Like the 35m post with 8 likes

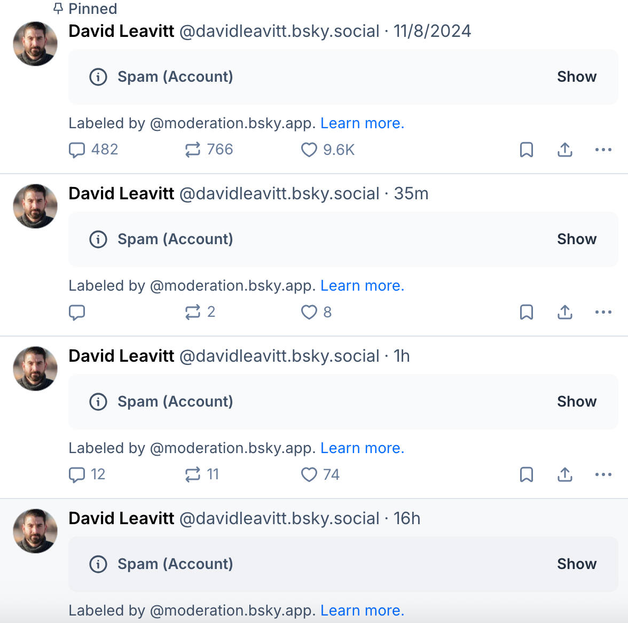pyautogui.click(x=309, y=313)
